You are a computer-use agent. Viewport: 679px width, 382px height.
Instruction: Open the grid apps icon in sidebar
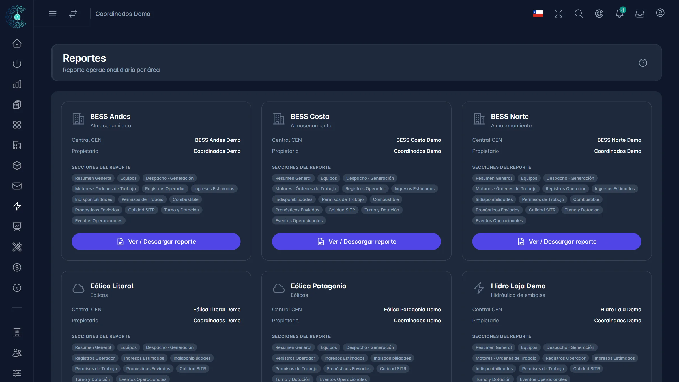[x=17, y=125]
